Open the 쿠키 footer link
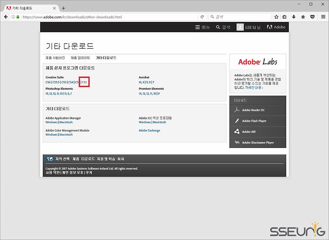 click(x=89, y=173)
